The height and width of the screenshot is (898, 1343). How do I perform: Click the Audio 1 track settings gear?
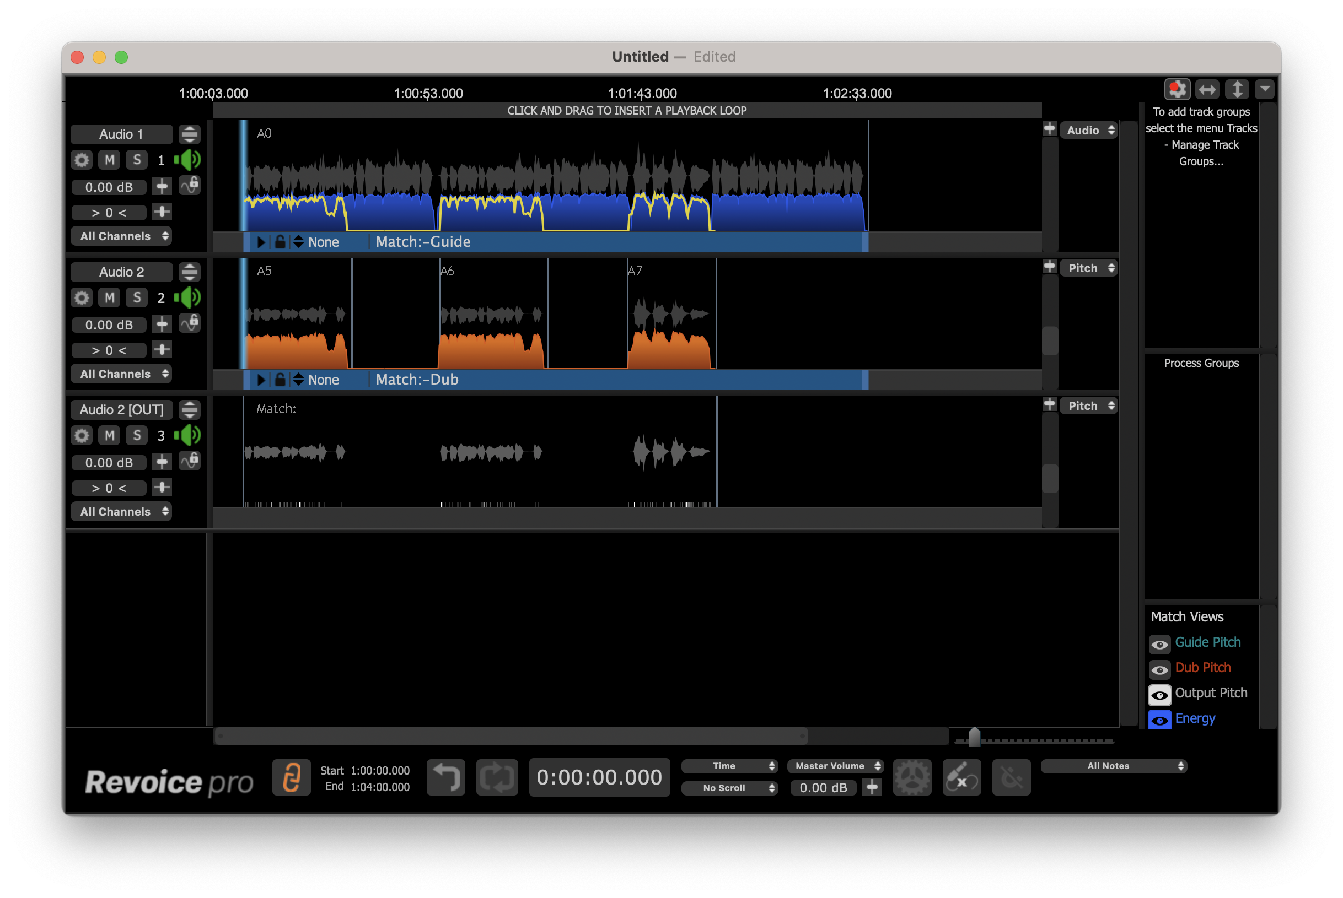coord(82,160)
